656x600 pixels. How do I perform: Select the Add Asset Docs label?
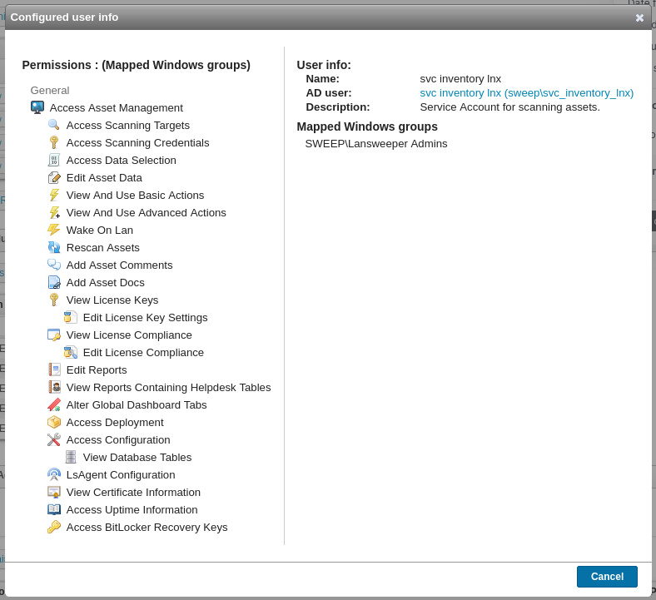[106, 283]
